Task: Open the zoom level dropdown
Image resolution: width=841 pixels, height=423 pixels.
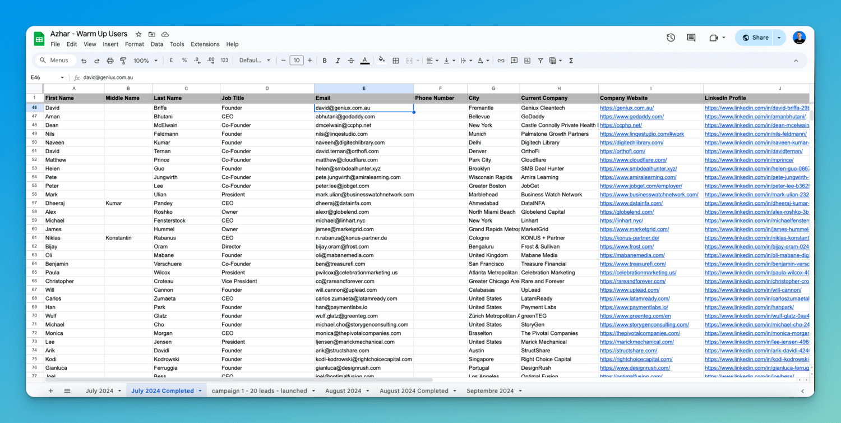Action: [x=145, y=60]
